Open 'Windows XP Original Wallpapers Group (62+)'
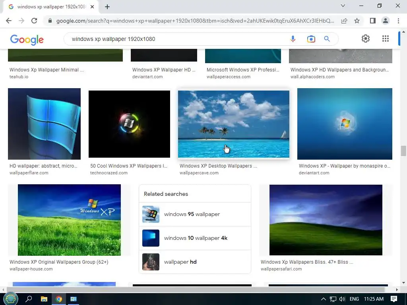Screen dimensions: 407x305 tap(59, 262)
